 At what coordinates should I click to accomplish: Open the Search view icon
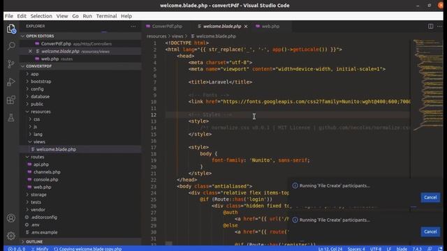coord(11,45)
